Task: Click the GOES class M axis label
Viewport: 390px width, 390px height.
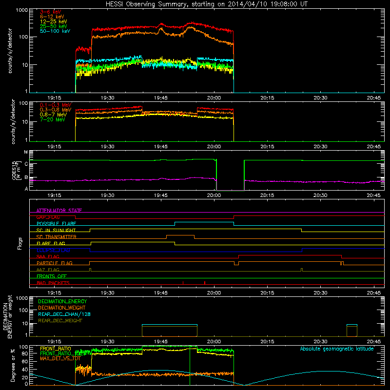Action: [26, 152]
